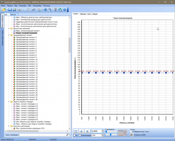Toggle the % checkbox
Image resolution: width=175 pixels, height=141 pixels.
click(74, 135)
